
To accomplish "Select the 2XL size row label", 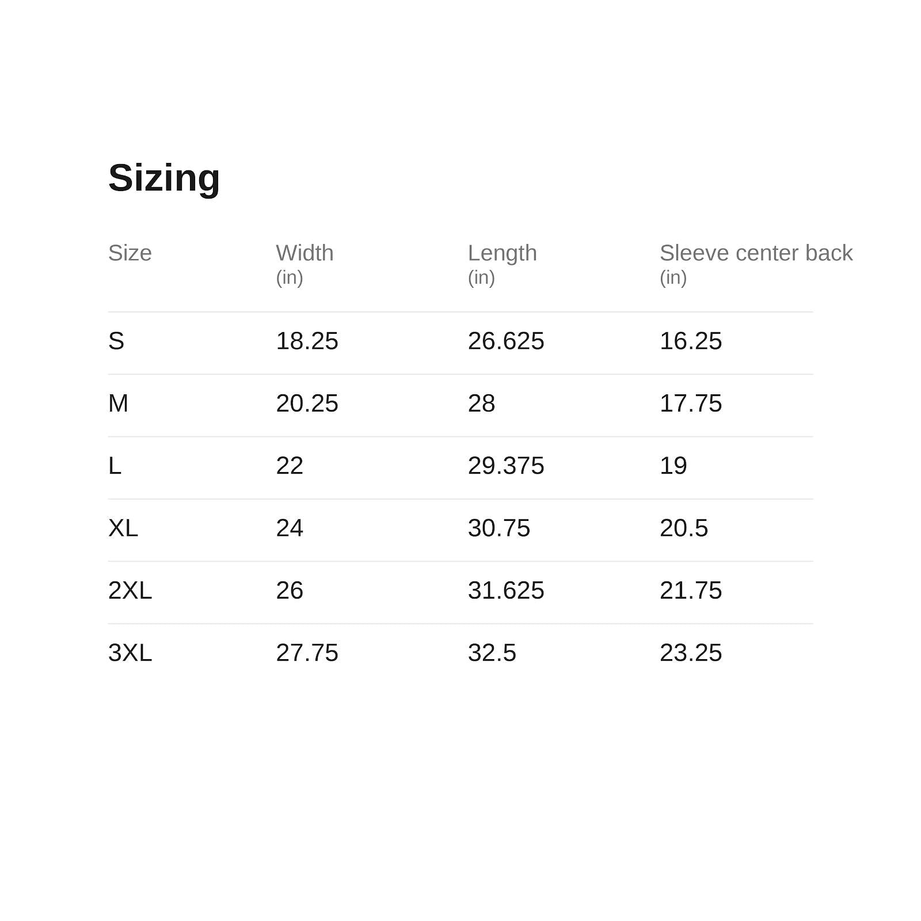I will [x=130, y=590].
